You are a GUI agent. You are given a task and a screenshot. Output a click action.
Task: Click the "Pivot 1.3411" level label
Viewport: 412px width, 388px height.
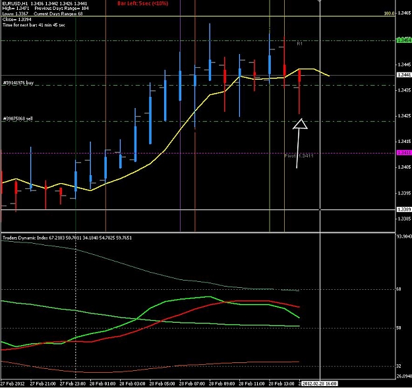tap(299, 155)
